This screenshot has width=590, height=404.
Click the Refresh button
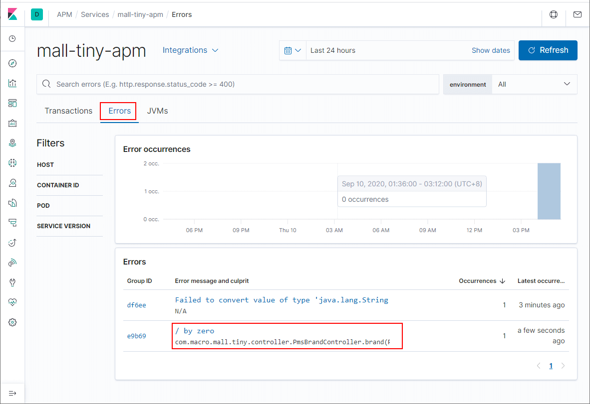(x=548, y=50)
